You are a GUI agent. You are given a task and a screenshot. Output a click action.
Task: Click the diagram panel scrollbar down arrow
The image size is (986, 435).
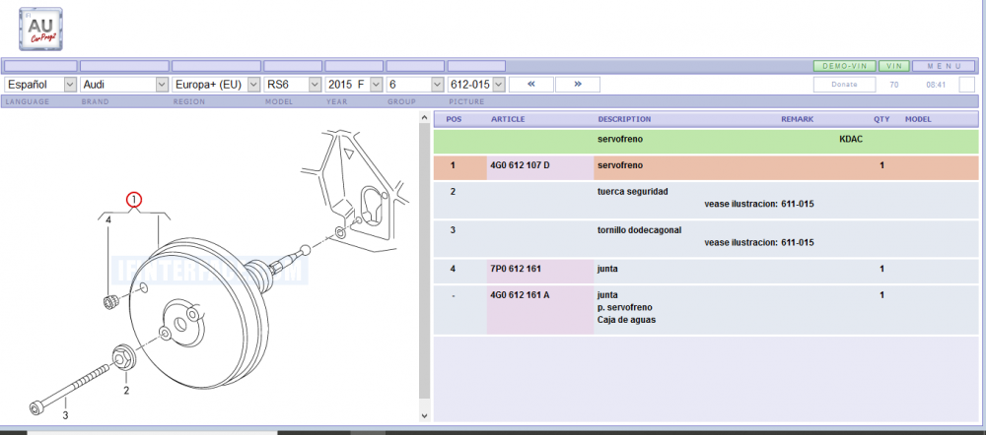(x=424, y=415)
